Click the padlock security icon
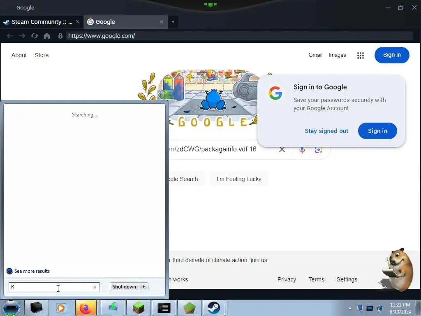Image resolution: width=421 pixels, height=316 pixels. (60, 36)
